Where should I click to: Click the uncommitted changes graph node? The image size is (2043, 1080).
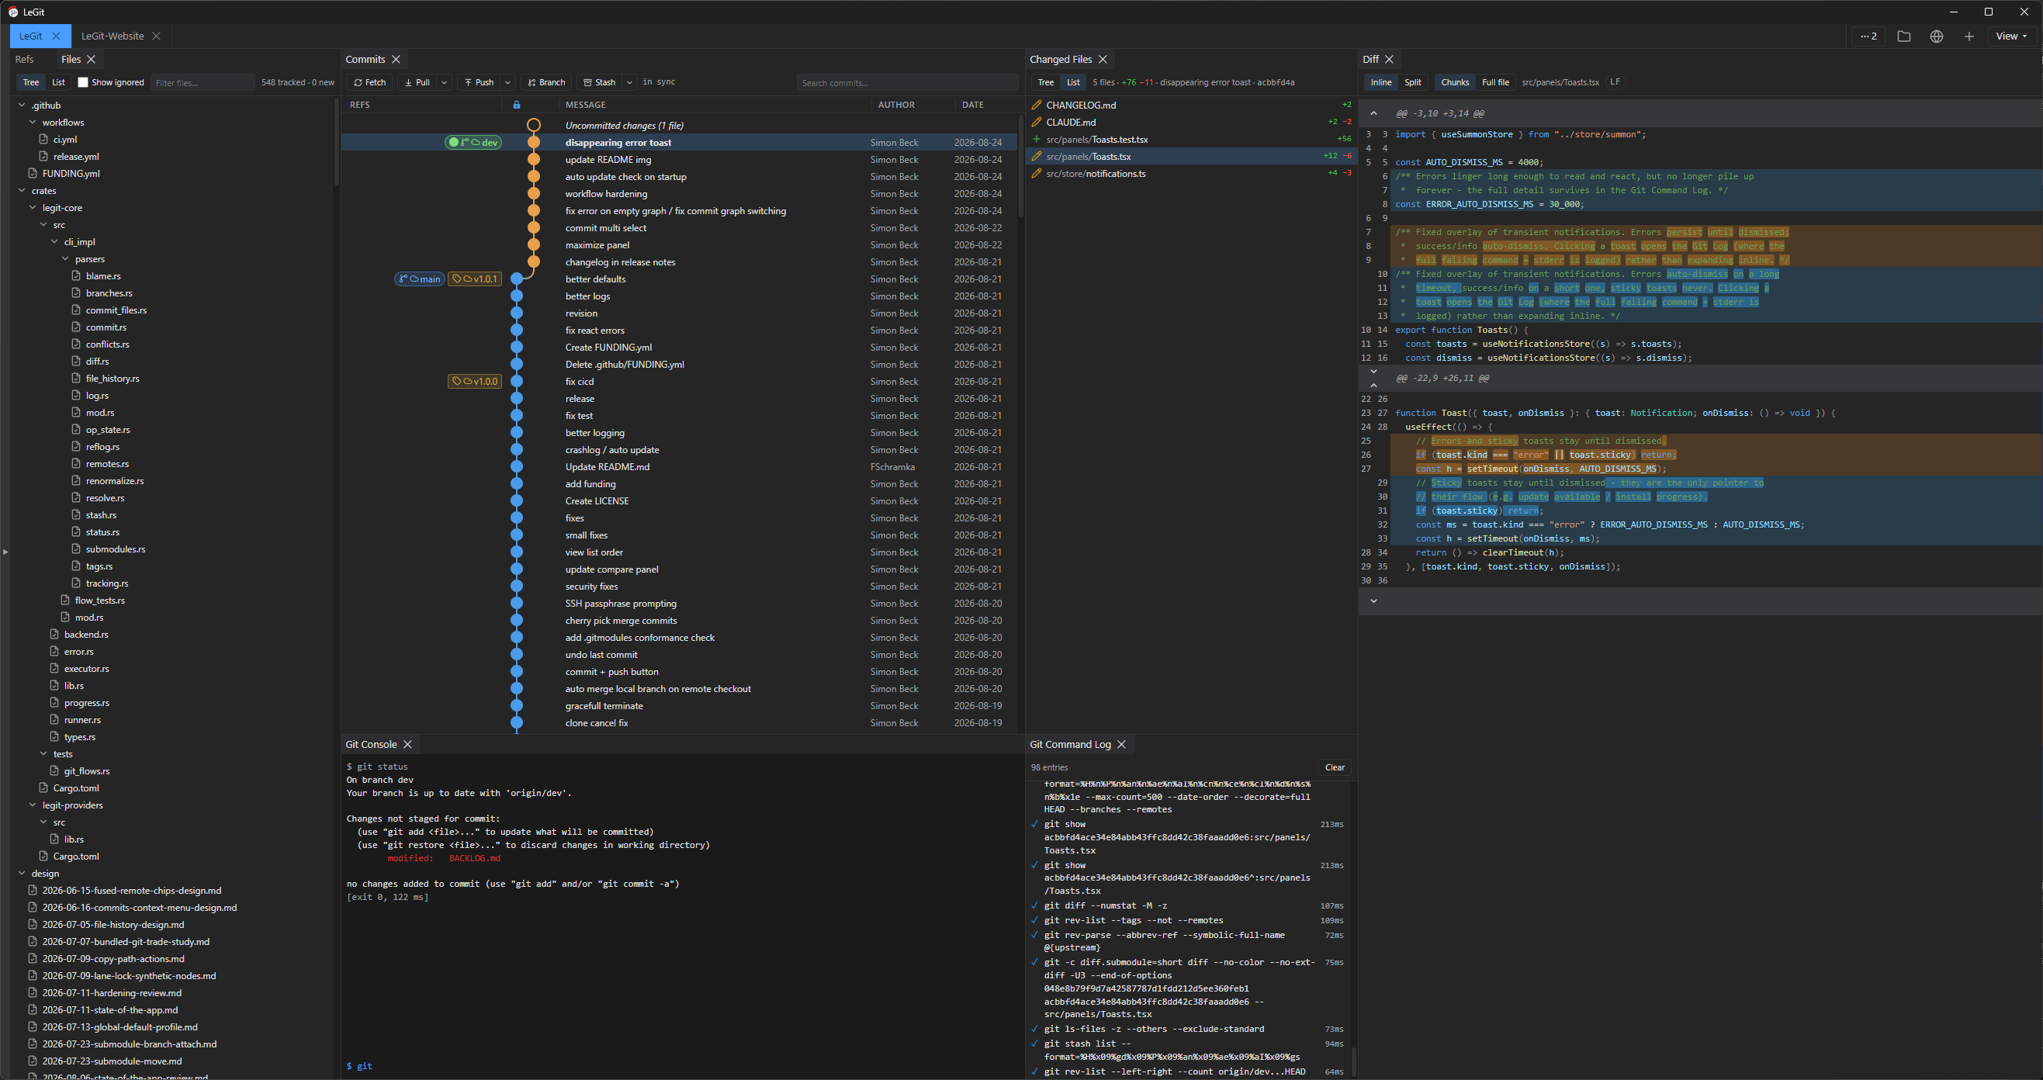pos(534,125)
